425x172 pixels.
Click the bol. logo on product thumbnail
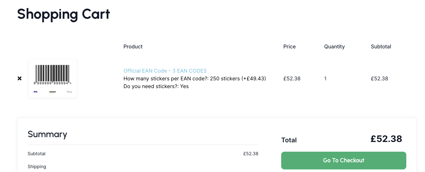click(36, 92)
